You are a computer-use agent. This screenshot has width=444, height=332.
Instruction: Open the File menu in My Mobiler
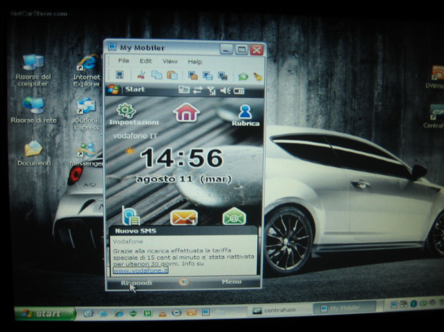124,60
